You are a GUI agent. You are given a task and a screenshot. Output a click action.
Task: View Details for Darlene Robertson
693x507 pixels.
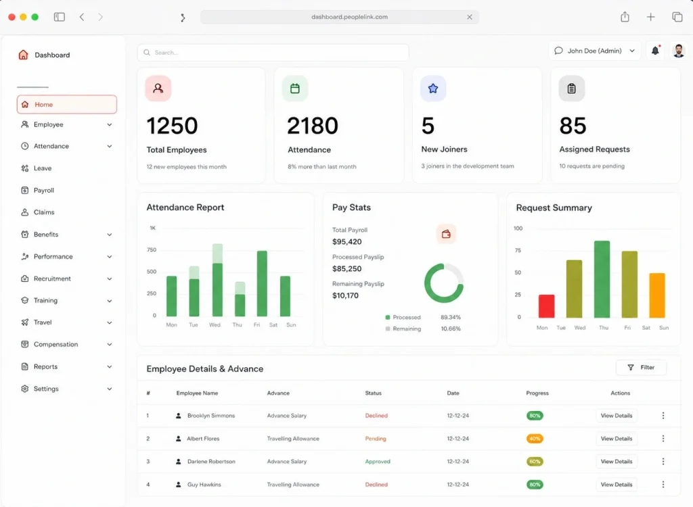(x=616, y=462)
